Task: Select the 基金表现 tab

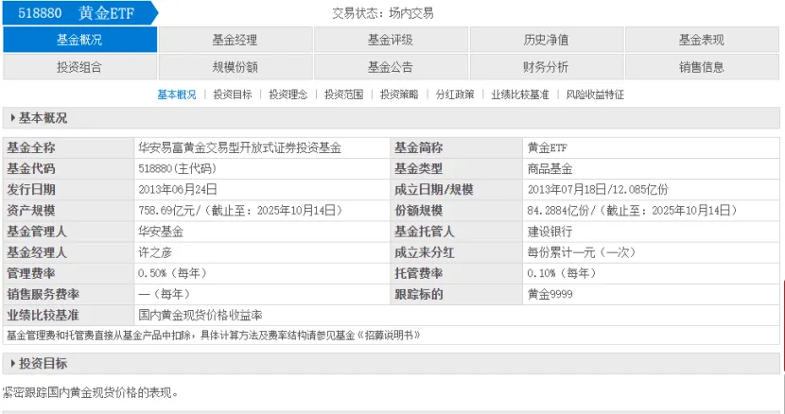Action: 701,40
